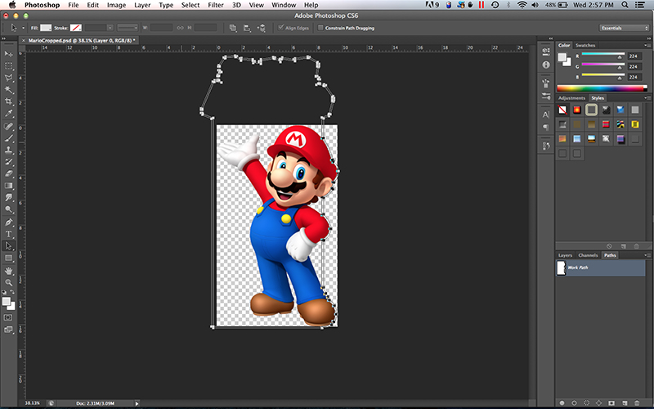Select the Clone Stamp tool
Screen dimensions: 654x409
pos(8,150)
